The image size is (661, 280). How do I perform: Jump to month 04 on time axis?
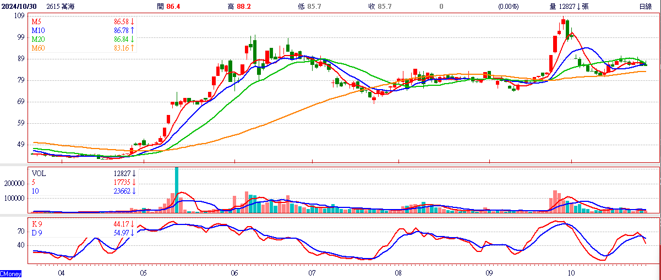pyautogui.click(x=61, y=272)
